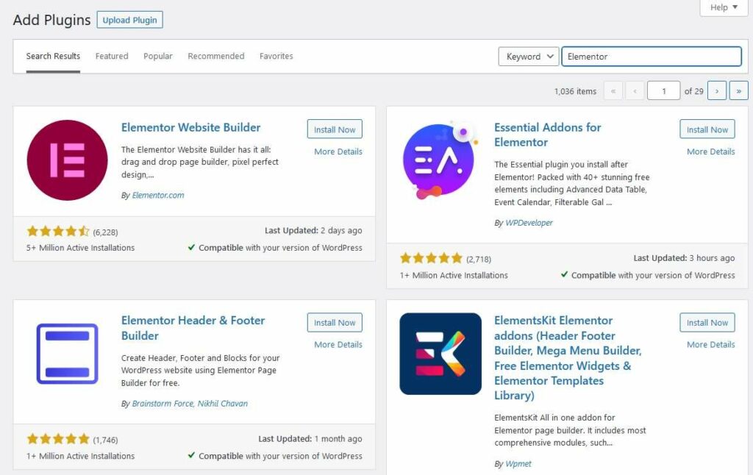Click the plugin search field containing Elementor
The image size is (753, 475).
tap(652, 57)
